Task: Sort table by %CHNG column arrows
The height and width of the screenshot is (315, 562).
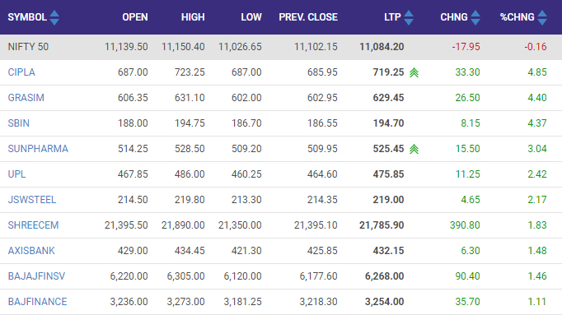Action: [542, 17]
